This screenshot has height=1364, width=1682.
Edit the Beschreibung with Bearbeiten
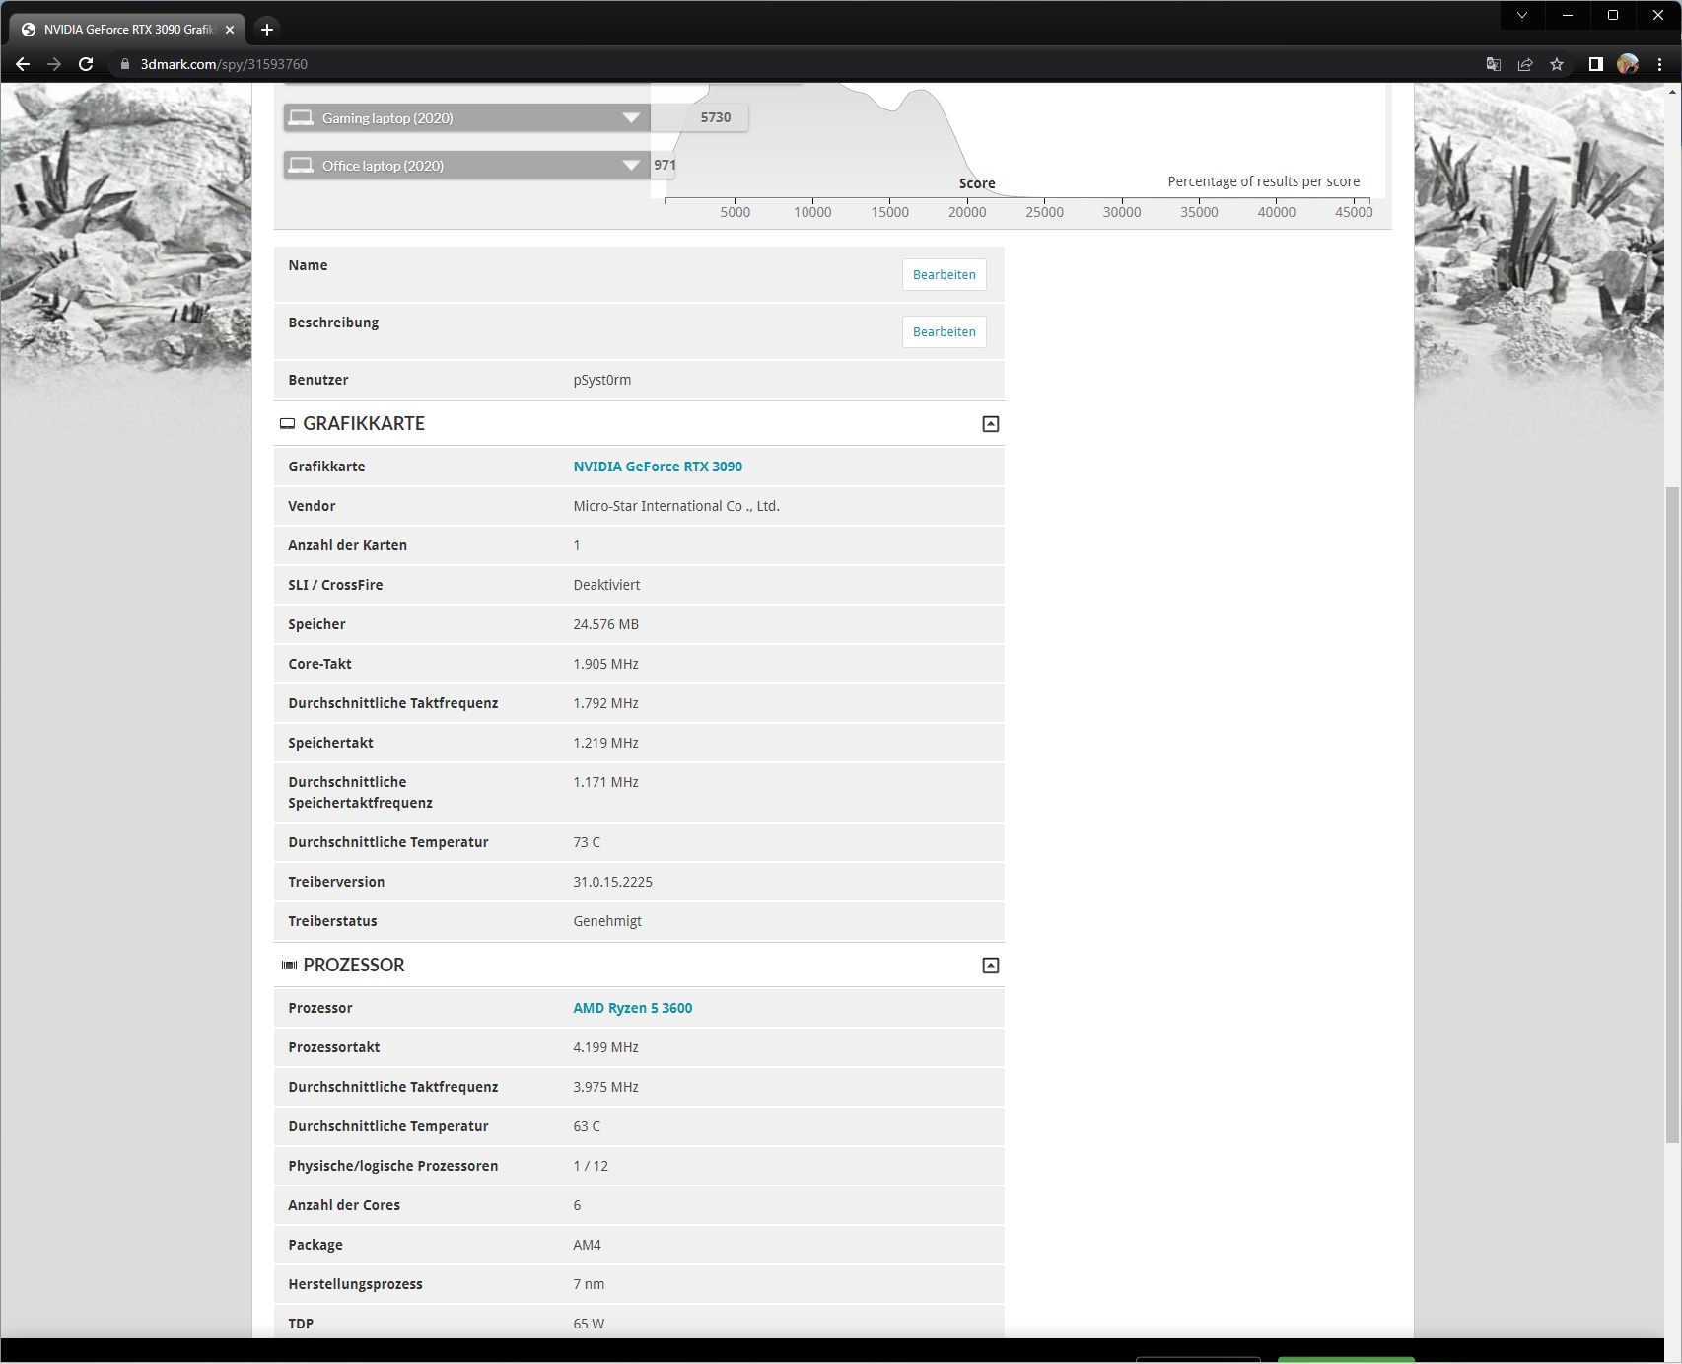(944, 332)
